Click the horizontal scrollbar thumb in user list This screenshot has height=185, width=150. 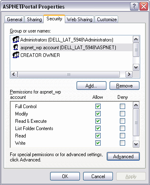click(x=69, y=74)
